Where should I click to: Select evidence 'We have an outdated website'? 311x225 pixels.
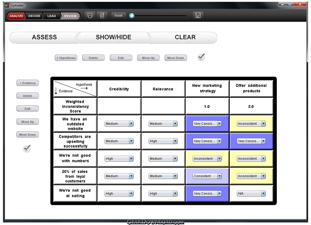click(75, 124)
